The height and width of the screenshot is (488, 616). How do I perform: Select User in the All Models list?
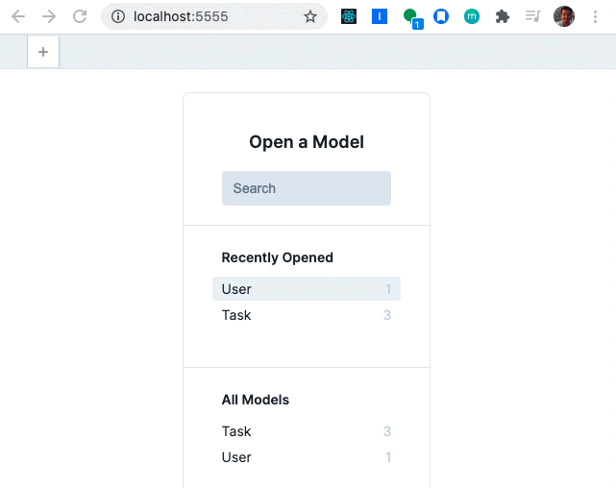(306, 457)
